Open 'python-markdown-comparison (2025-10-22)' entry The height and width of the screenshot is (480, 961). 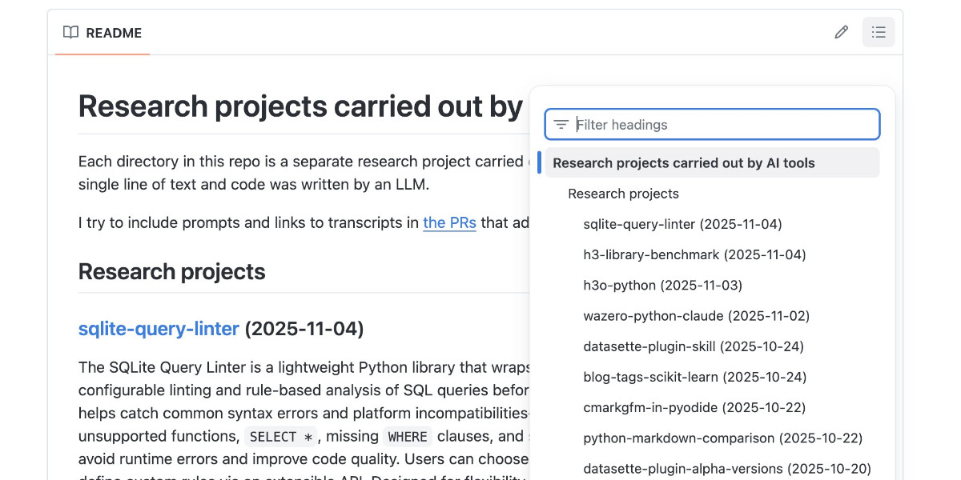[722, 438]
